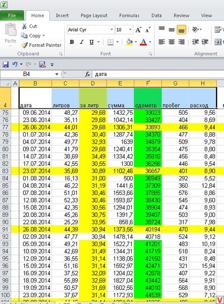Expand the Clipboard dialog launcher

point(61,54)
